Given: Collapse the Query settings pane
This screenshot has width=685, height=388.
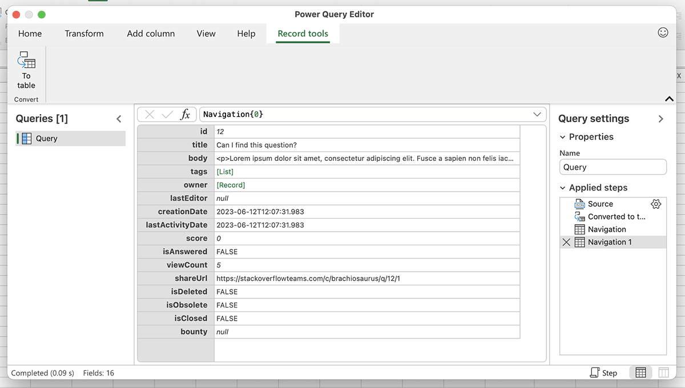Looking at the screenshot, I should pos(660,119).
